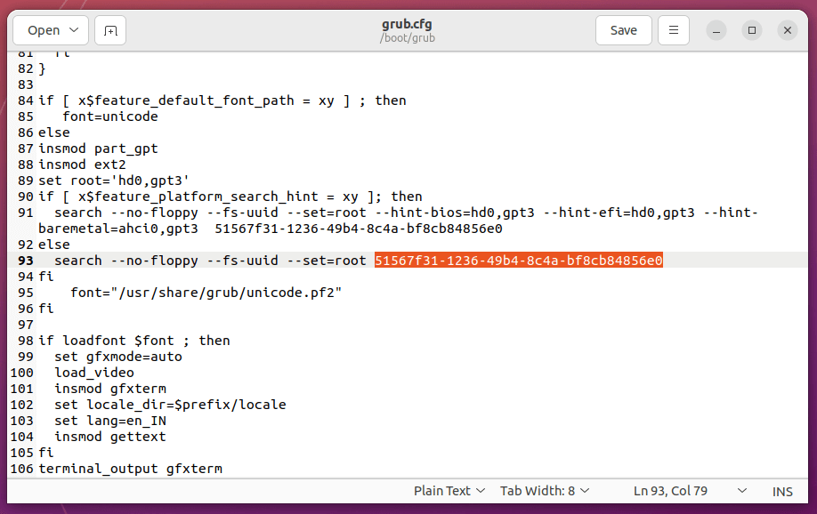Click the 'load_video' line 100
This screenshot has width=817, height=514.
(x=94, y=373)
